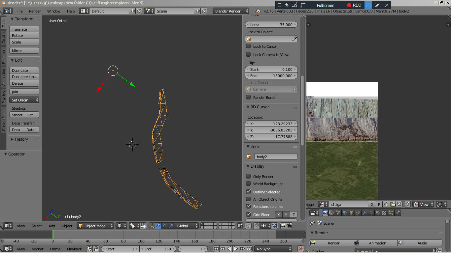Click the Lens value slider field

pos(271,25)
